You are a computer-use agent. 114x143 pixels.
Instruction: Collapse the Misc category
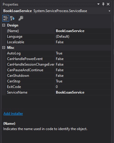[4, 48]
